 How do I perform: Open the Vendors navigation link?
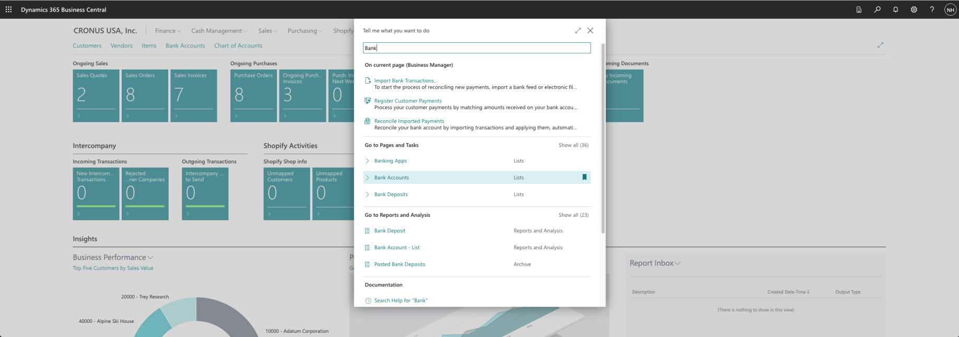(x=122, y=45)
